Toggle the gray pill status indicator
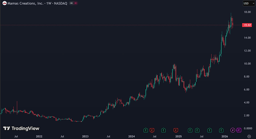256x139 pixels. pos(71,3)
